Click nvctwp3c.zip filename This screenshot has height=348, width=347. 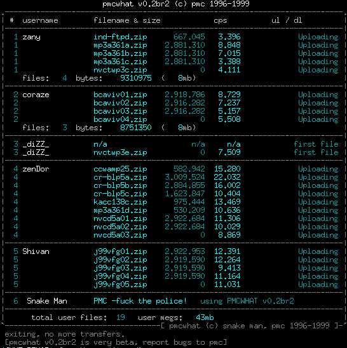(120, 70)
